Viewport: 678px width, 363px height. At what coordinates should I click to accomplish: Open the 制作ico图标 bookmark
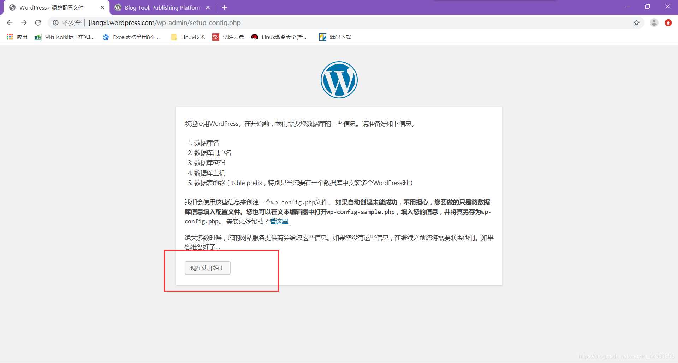[x=65, y=37]
